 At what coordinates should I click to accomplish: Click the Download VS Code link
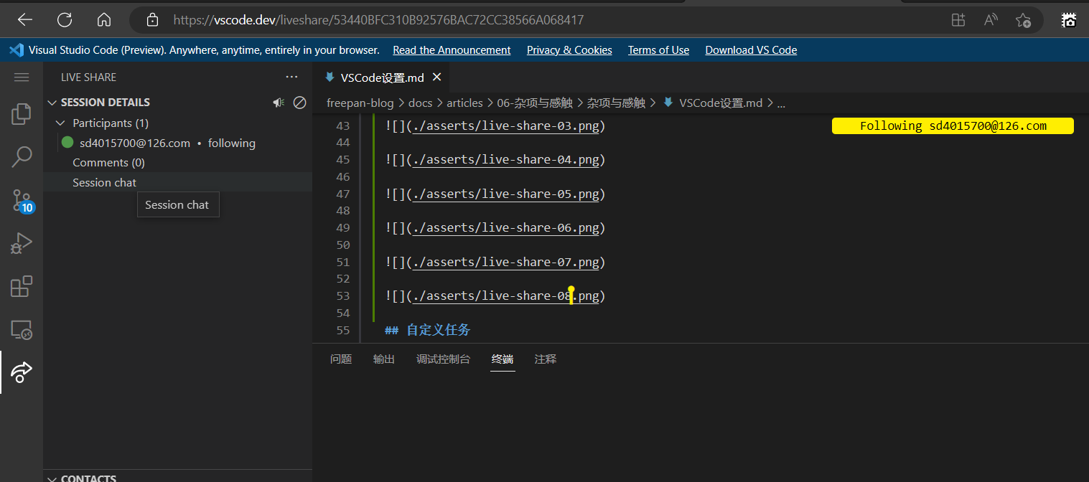tap(751, 50)
